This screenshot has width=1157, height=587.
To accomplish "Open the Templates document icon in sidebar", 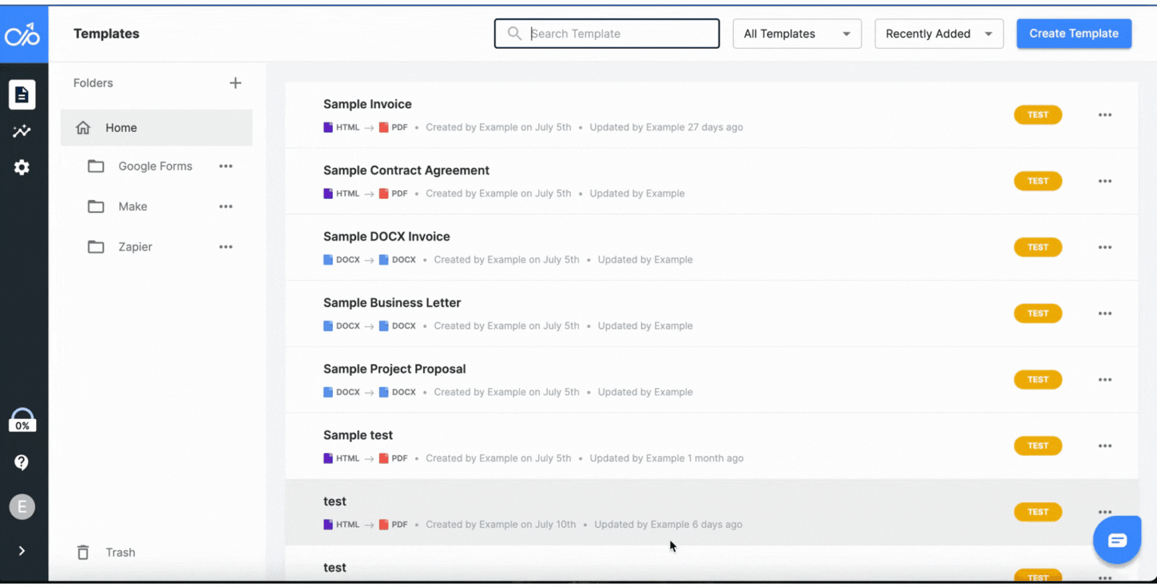I will tap(22, 95).
